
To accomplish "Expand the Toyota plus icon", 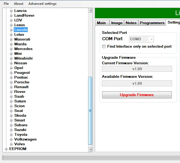I will tap(11, 135).
